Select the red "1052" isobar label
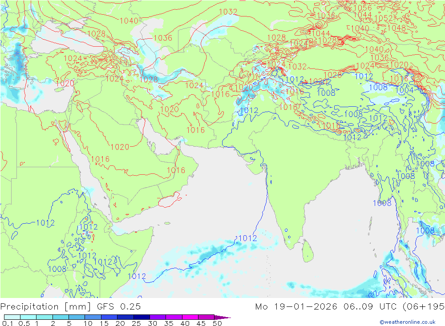The width and height of the screenshot is (445, 326). tap(384, 18)
